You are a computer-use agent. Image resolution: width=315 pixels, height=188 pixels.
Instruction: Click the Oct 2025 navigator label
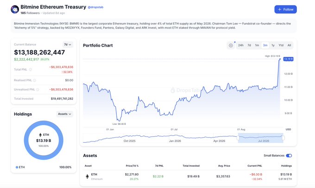pos(129,141)
